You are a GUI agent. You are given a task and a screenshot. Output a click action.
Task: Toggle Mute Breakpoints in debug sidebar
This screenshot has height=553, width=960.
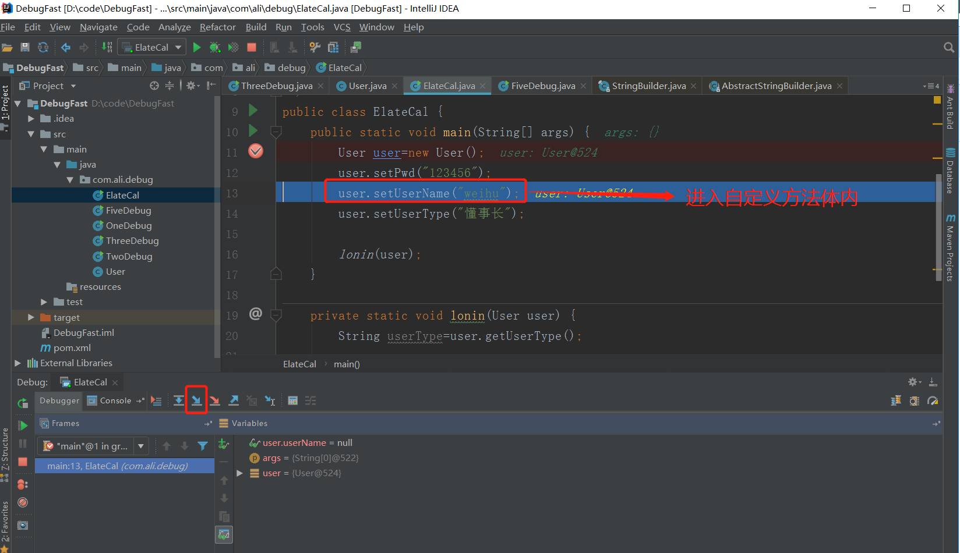click(x=23, y=502)
